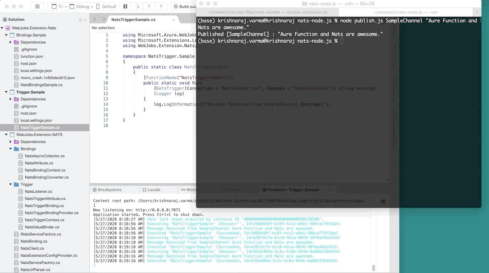Stop the debug session with the square button

click(x=37, y=6)
